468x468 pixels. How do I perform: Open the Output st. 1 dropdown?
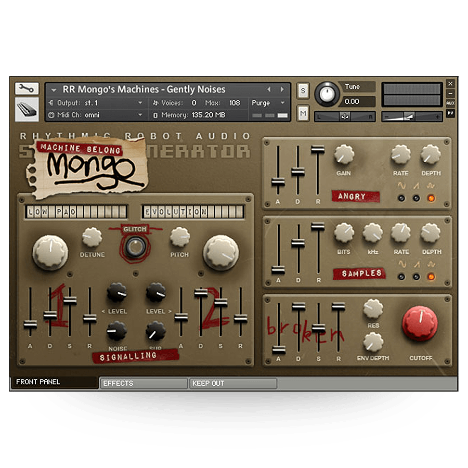(96, 103)
